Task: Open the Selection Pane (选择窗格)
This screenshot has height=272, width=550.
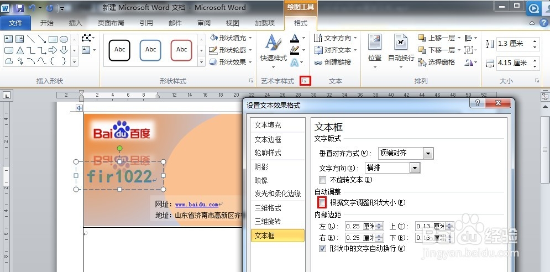Action: (x=436, y=62)
